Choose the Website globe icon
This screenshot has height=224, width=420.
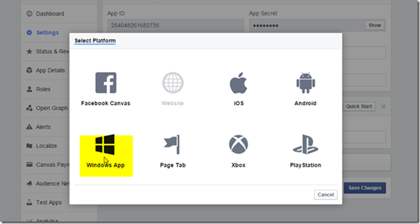[x=173, y=82]
